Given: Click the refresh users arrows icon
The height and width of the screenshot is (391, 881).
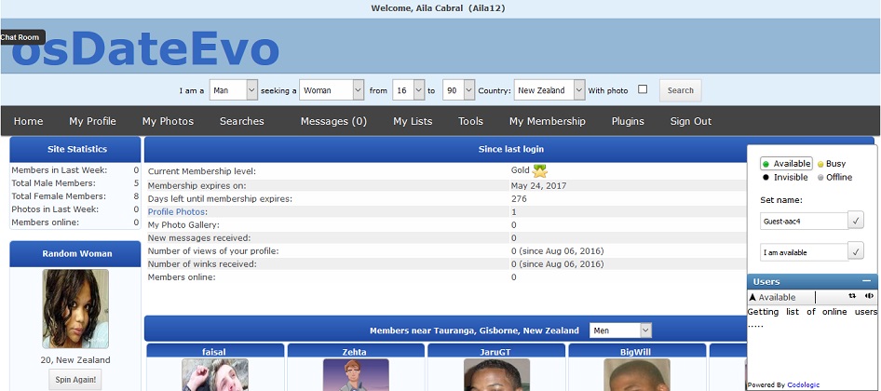Looking at the screenshot, I should coord(852,296).
